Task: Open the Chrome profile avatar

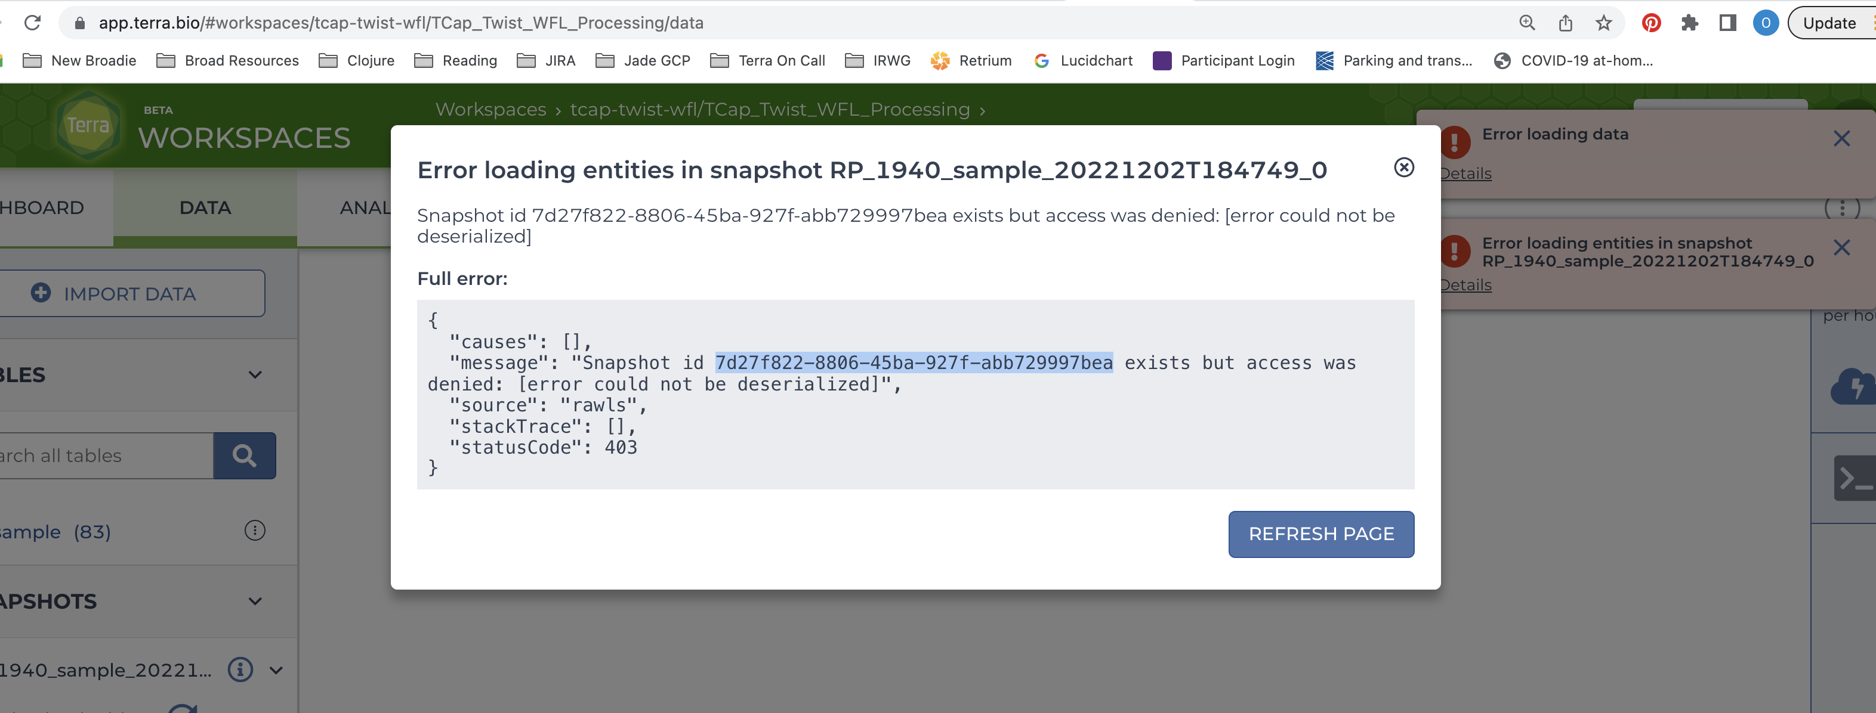Action: pos(1765,23)
